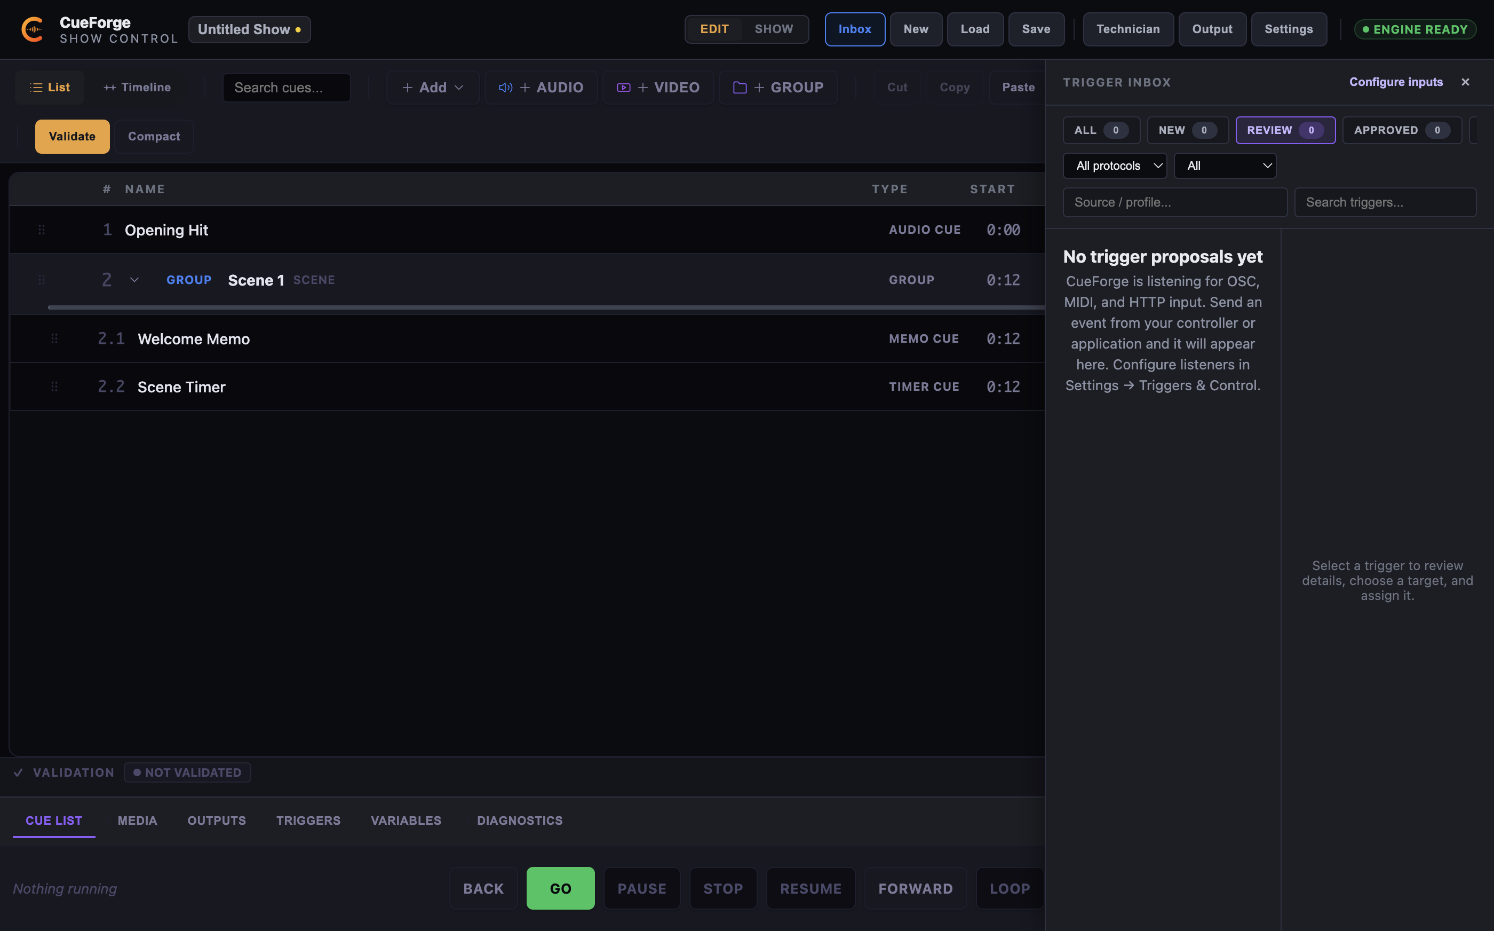Open the All filter dropdown
This screenshot has width=1494, height=931.
tap(1225, 165)
